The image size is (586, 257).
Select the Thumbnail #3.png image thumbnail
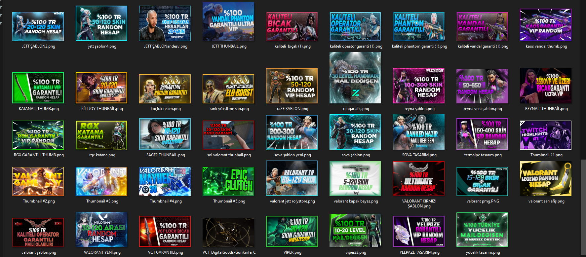pyautogui.click(x=101, y=181)
